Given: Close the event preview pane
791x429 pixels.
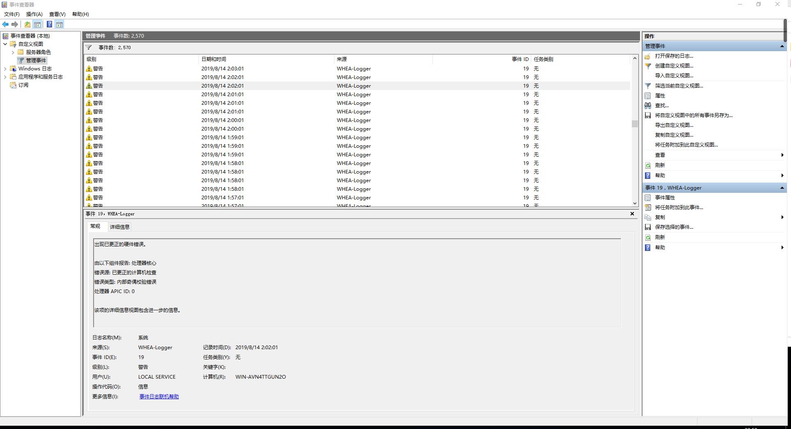Looking at the screenshot, I should (x=632, y=214).
